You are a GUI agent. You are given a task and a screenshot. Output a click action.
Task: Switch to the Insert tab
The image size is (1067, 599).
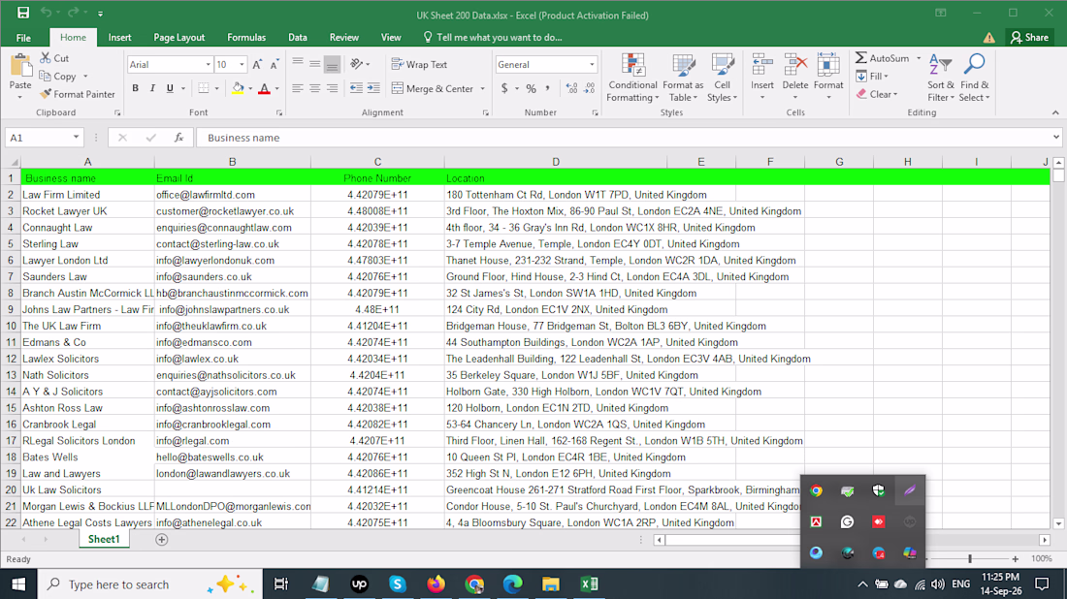[x=119, y=38]
